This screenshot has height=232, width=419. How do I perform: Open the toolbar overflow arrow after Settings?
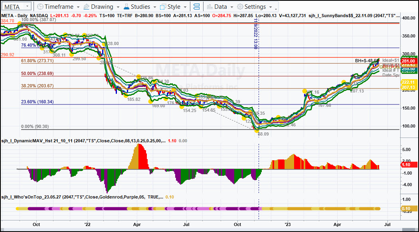(x=276, y=8)
